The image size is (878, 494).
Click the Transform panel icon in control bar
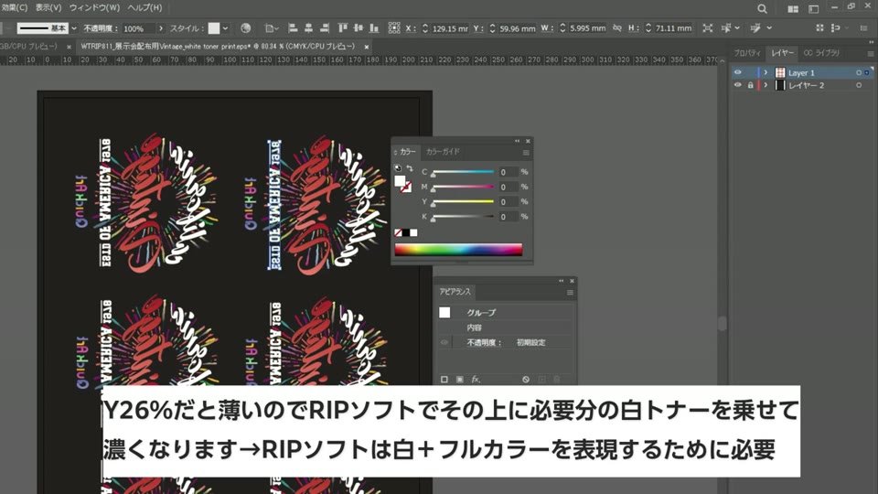coord(708,28)
